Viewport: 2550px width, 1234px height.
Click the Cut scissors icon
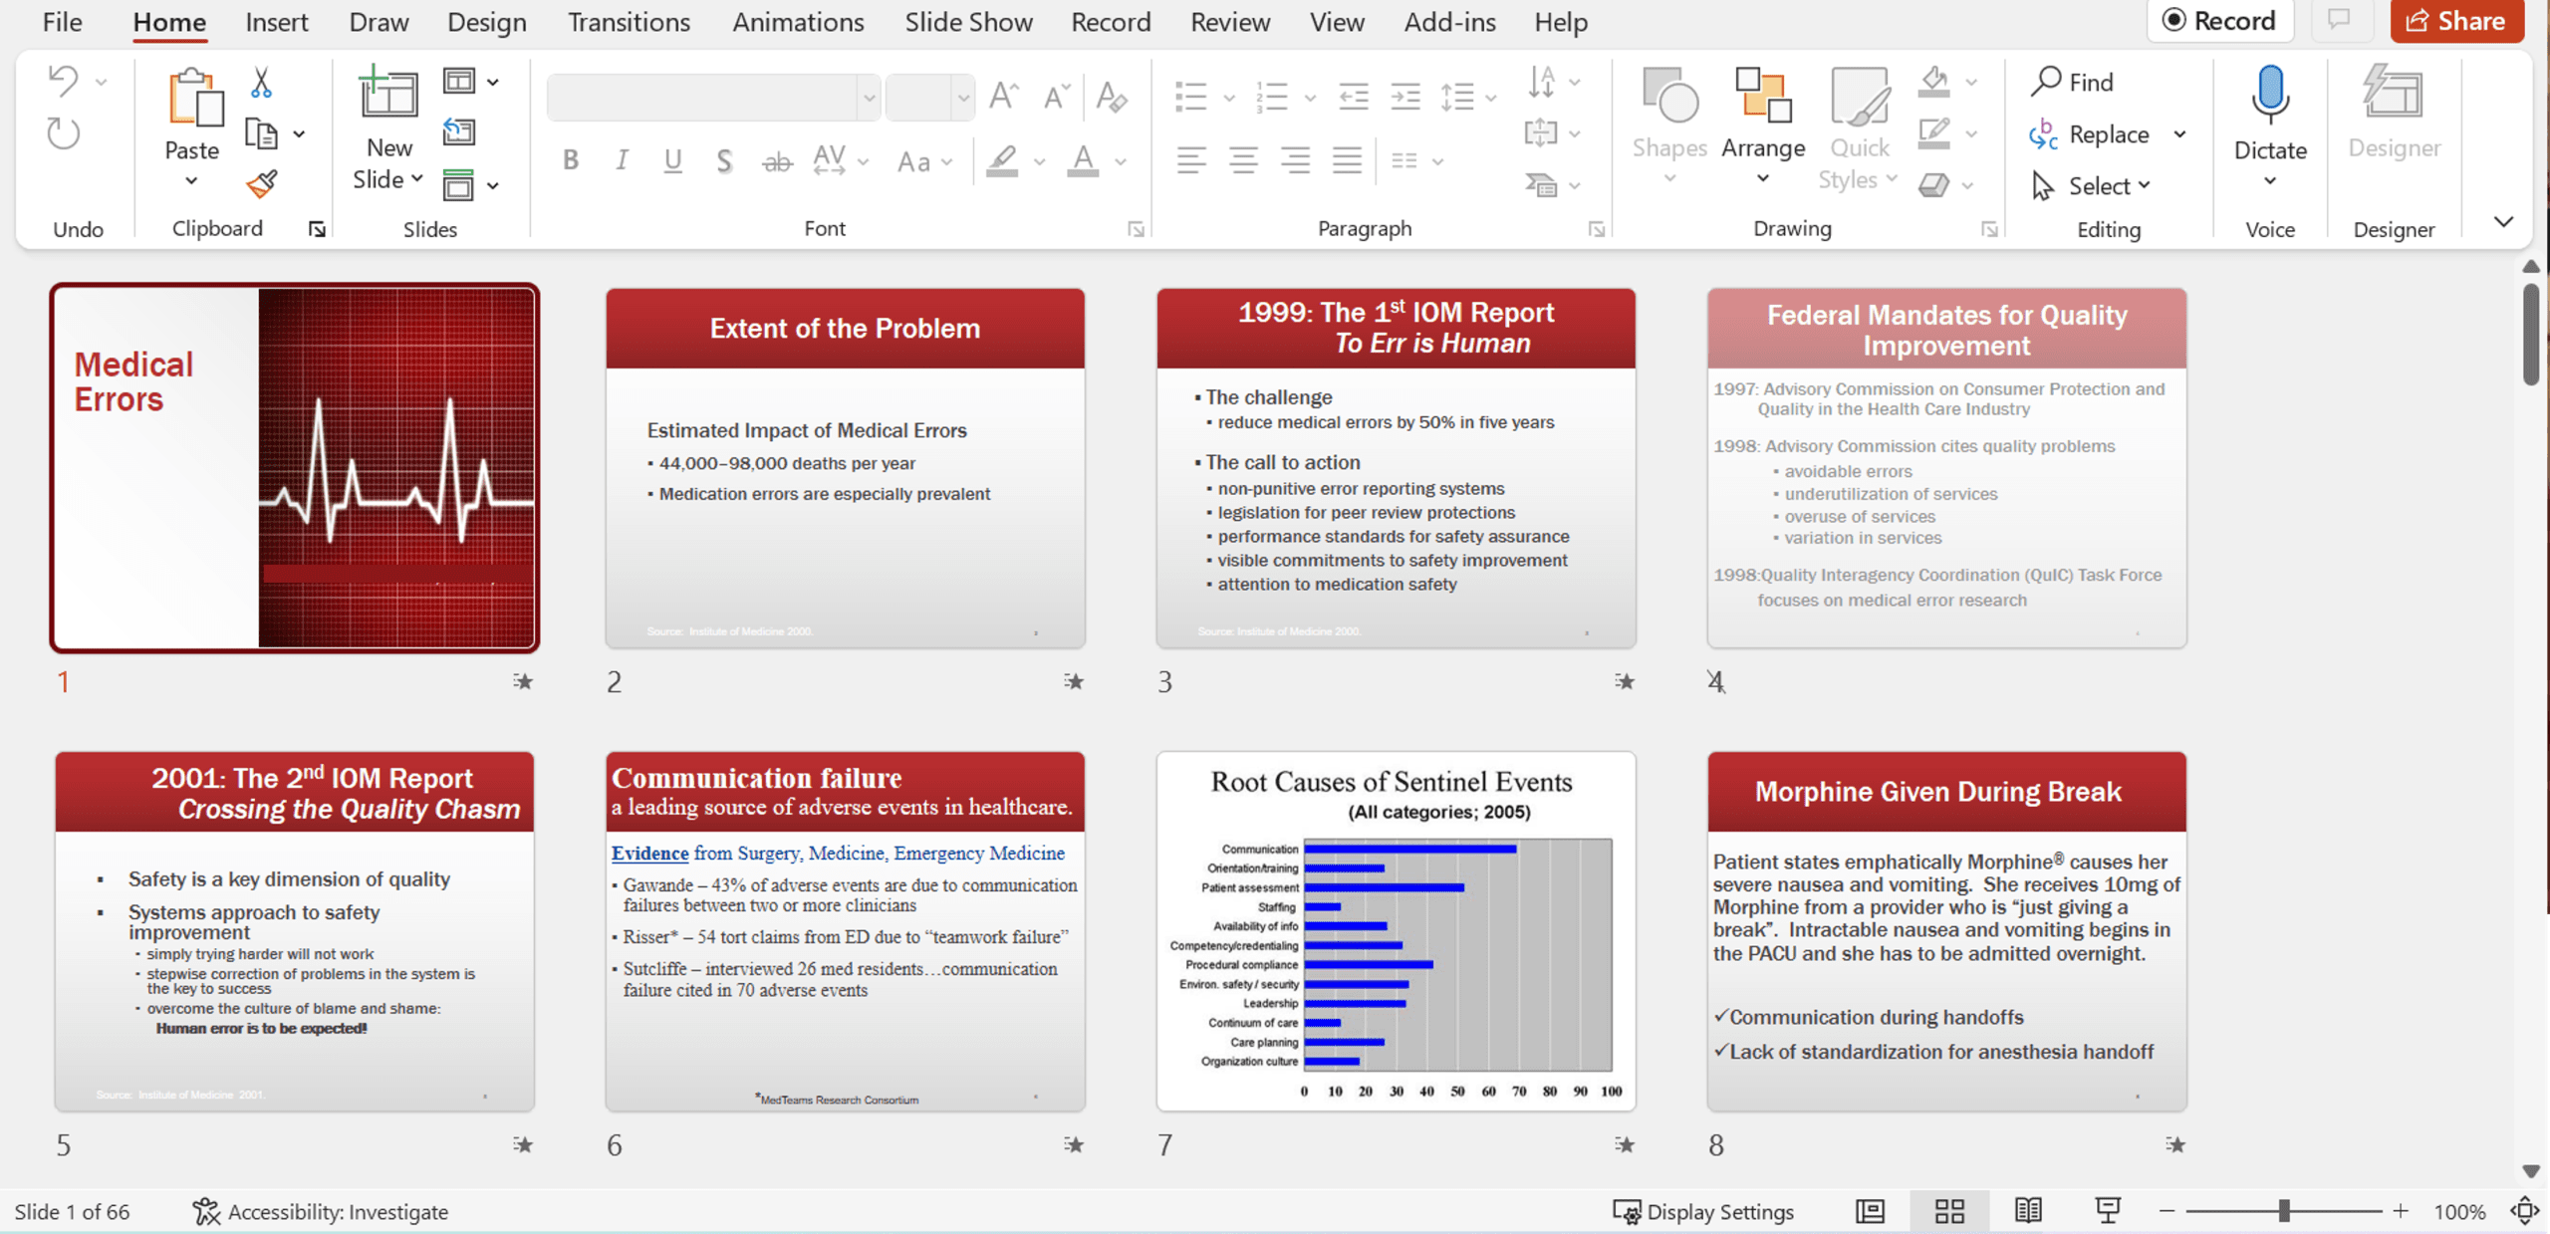[x=261, y=83]
